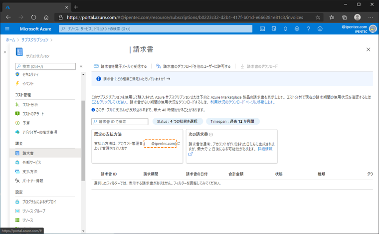This screenshot has width=379, height=234.
Task: Open the help question mark
Action: [x=308, y=29]
